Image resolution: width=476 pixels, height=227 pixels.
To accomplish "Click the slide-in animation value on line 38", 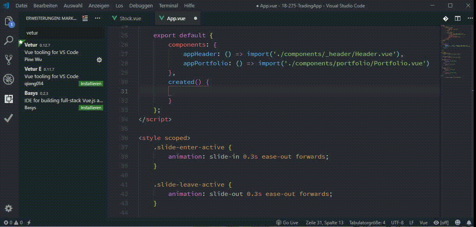I will (224, 157).
